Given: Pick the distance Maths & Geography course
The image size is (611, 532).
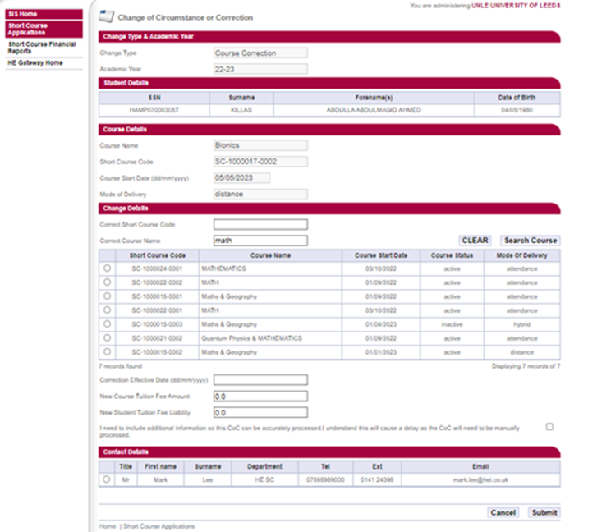Looking at the screenshot, I should pyautogui.click(x=106, y=352).
